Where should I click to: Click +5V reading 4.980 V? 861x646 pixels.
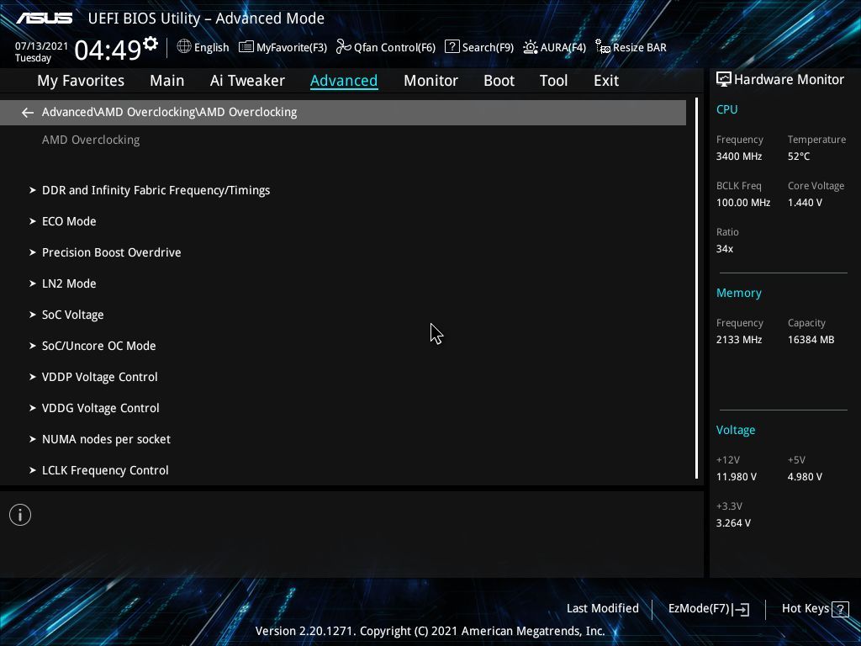coord(805,477)
